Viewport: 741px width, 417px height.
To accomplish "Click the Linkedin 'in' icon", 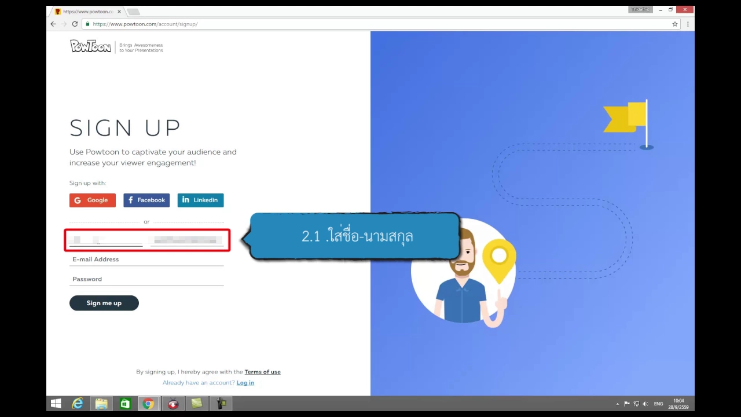I will click(x=186, y=200).
